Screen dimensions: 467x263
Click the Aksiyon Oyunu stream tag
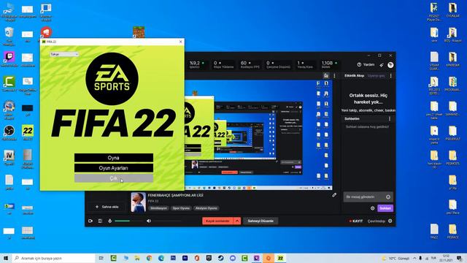[x=206, y=208]
